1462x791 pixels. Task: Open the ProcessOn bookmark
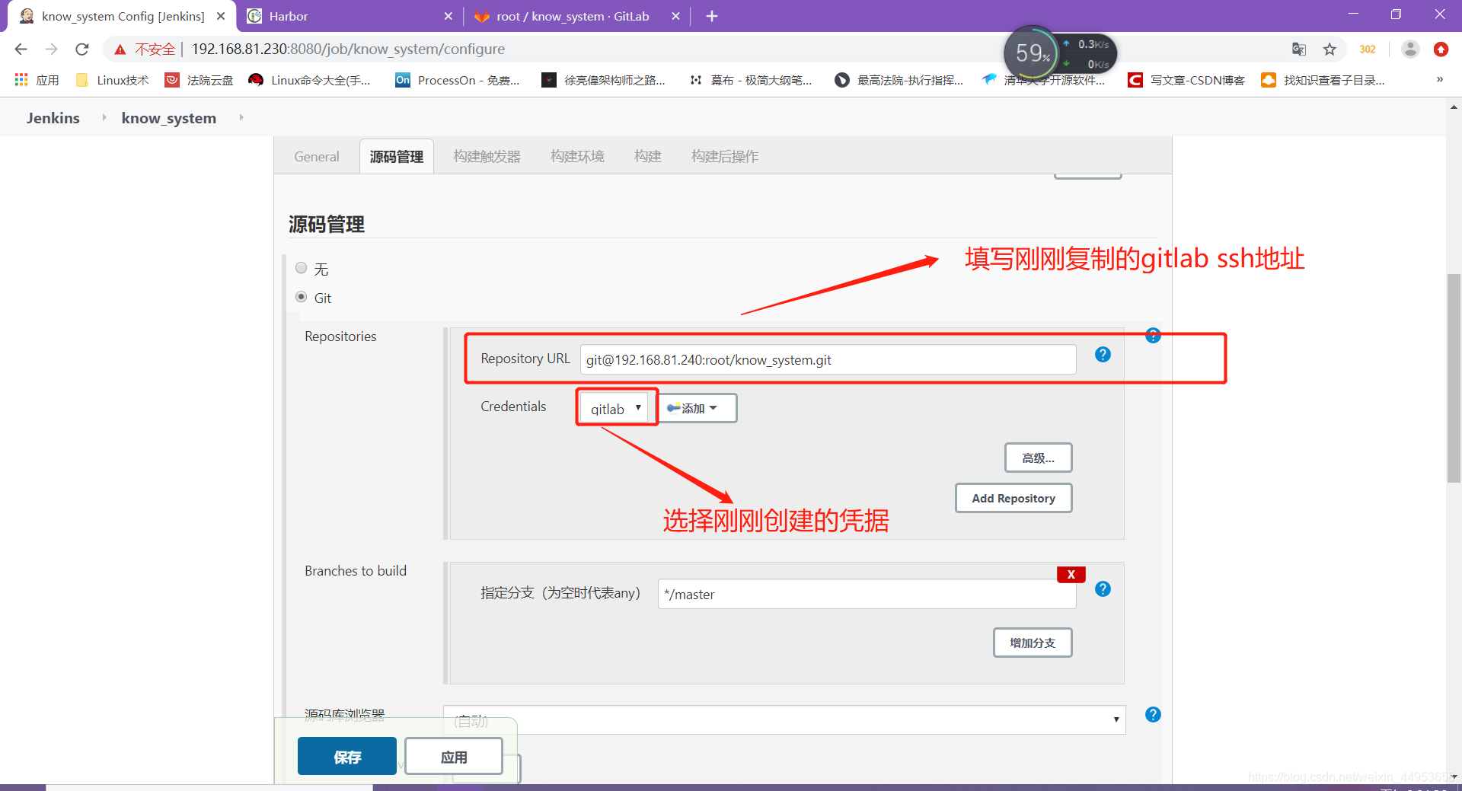point(458,80)
